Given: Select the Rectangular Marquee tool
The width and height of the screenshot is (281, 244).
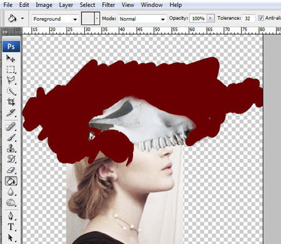Looking at the screenshot, I should [x=11, y=70].
